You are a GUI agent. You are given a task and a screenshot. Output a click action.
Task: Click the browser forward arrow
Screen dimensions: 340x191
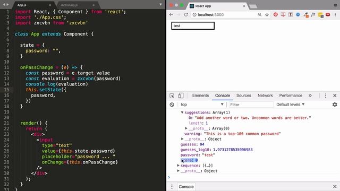click(178, 14)
